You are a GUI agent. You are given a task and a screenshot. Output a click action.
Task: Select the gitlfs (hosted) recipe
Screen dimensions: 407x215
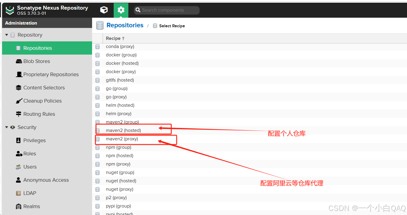coord(250,80)
